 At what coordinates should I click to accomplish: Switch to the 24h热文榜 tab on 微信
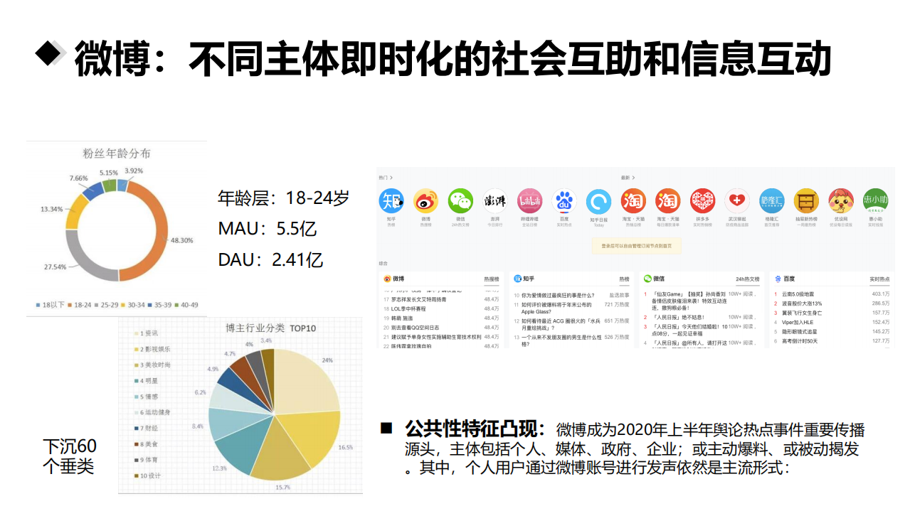pyautogui.click(x=748, y=278)
